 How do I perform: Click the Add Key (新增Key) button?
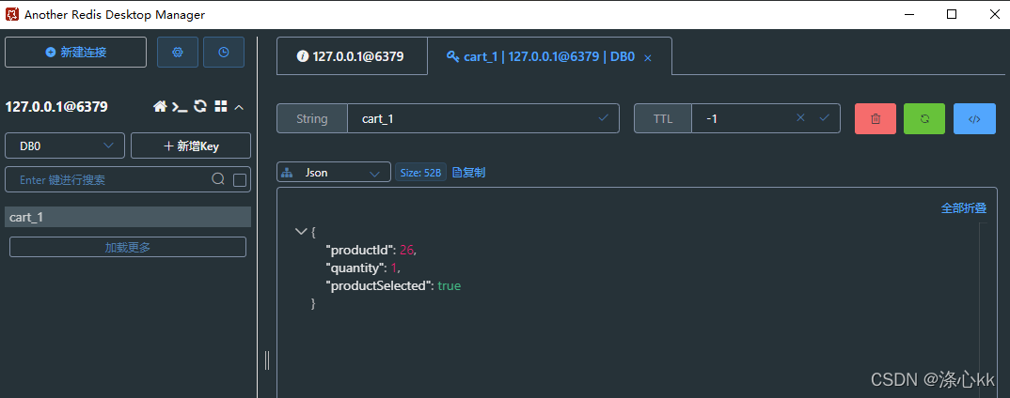[191, 145]
